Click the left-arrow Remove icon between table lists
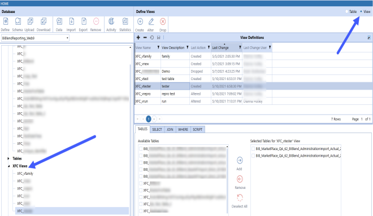The image size is (373, 216). 240,179
